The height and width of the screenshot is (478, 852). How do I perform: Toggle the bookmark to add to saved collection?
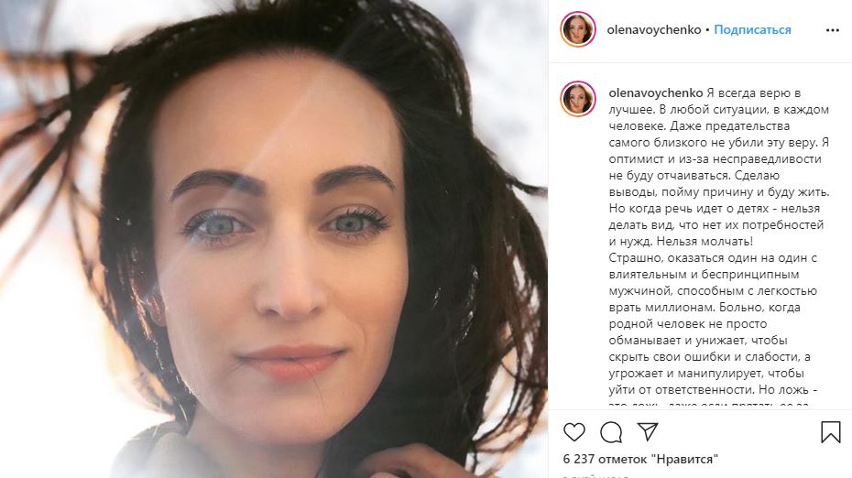point(830,432)
